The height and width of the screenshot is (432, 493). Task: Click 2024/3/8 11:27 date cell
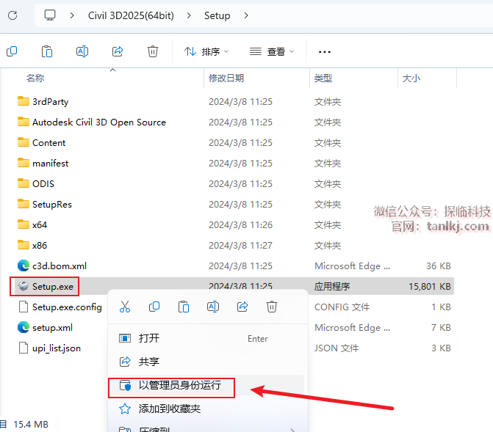pos(240,245)
